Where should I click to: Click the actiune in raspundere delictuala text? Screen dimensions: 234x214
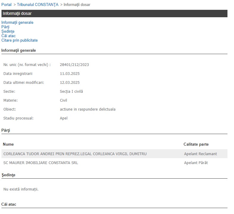[x=87, y=109]
